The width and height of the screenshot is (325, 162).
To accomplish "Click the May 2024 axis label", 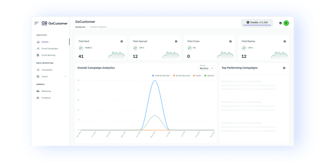I will coord(153,135).
